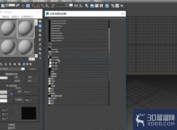Open the Schematic View

(x=101, y=6)
